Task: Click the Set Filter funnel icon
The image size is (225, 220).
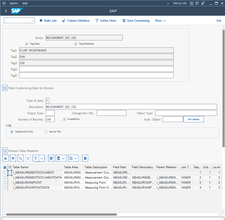Action: click(36, 158)
